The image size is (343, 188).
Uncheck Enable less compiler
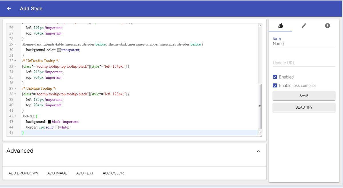point(275,85)
